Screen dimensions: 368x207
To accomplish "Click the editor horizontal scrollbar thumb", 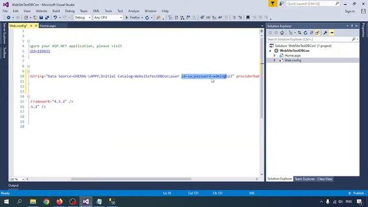I will [131, 179].
